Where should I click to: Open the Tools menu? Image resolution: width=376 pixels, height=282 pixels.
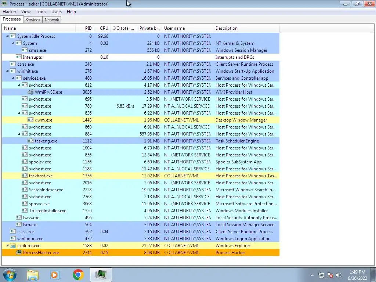pos(41,12)
